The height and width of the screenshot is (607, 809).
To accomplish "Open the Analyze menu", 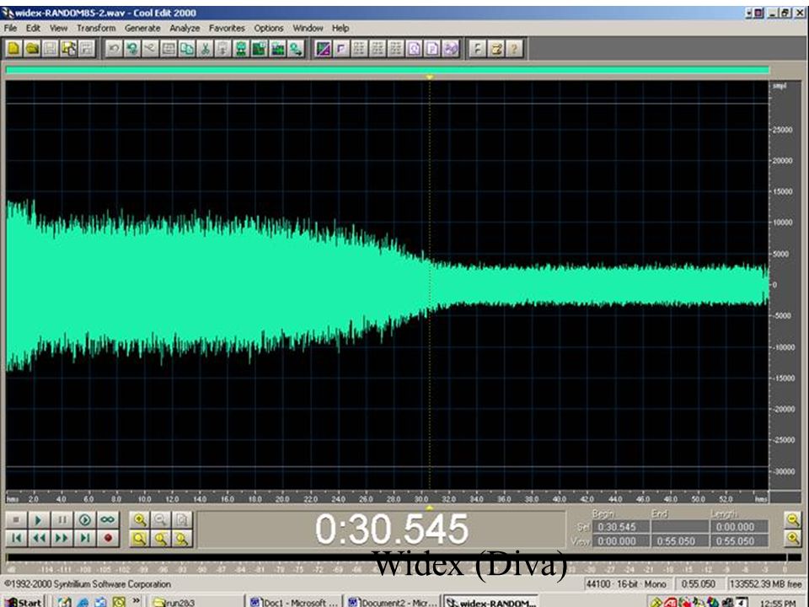I will pos(185,28).
